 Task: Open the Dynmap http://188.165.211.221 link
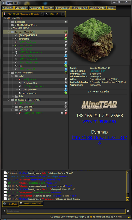[x=99, y=140]
